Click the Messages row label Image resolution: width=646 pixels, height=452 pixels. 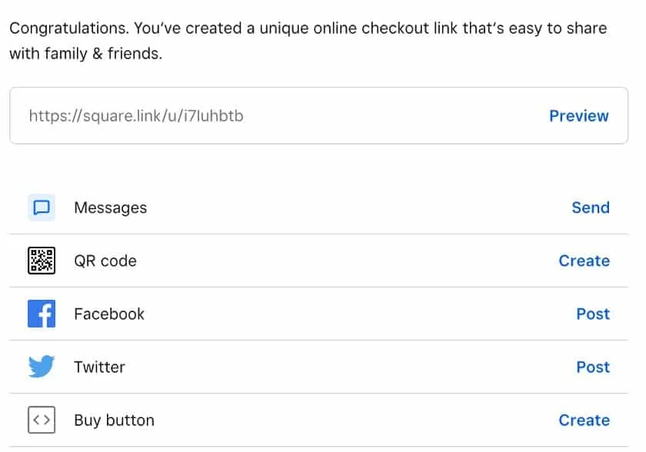111,208
